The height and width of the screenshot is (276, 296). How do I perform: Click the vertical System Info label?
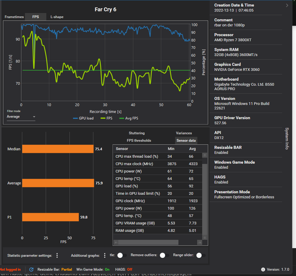(287, 138)
